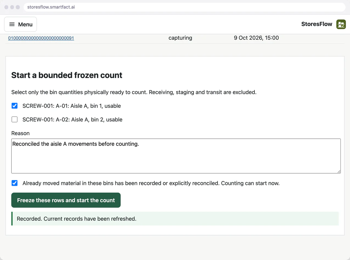
Task: Click inside the Reason text area
Action: click(x=176, y=156)
